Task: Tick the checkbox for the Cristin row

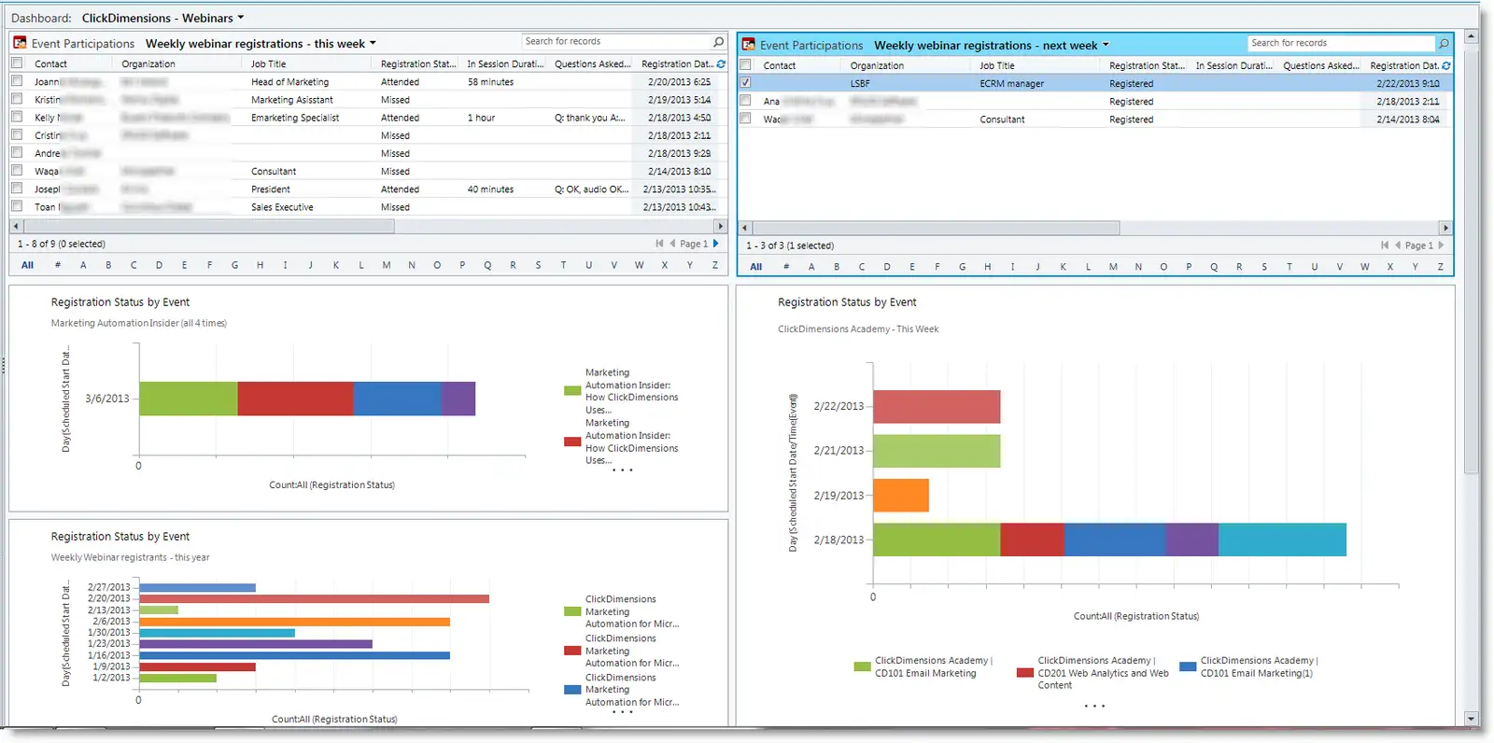Action: click(x=17, y=134)
